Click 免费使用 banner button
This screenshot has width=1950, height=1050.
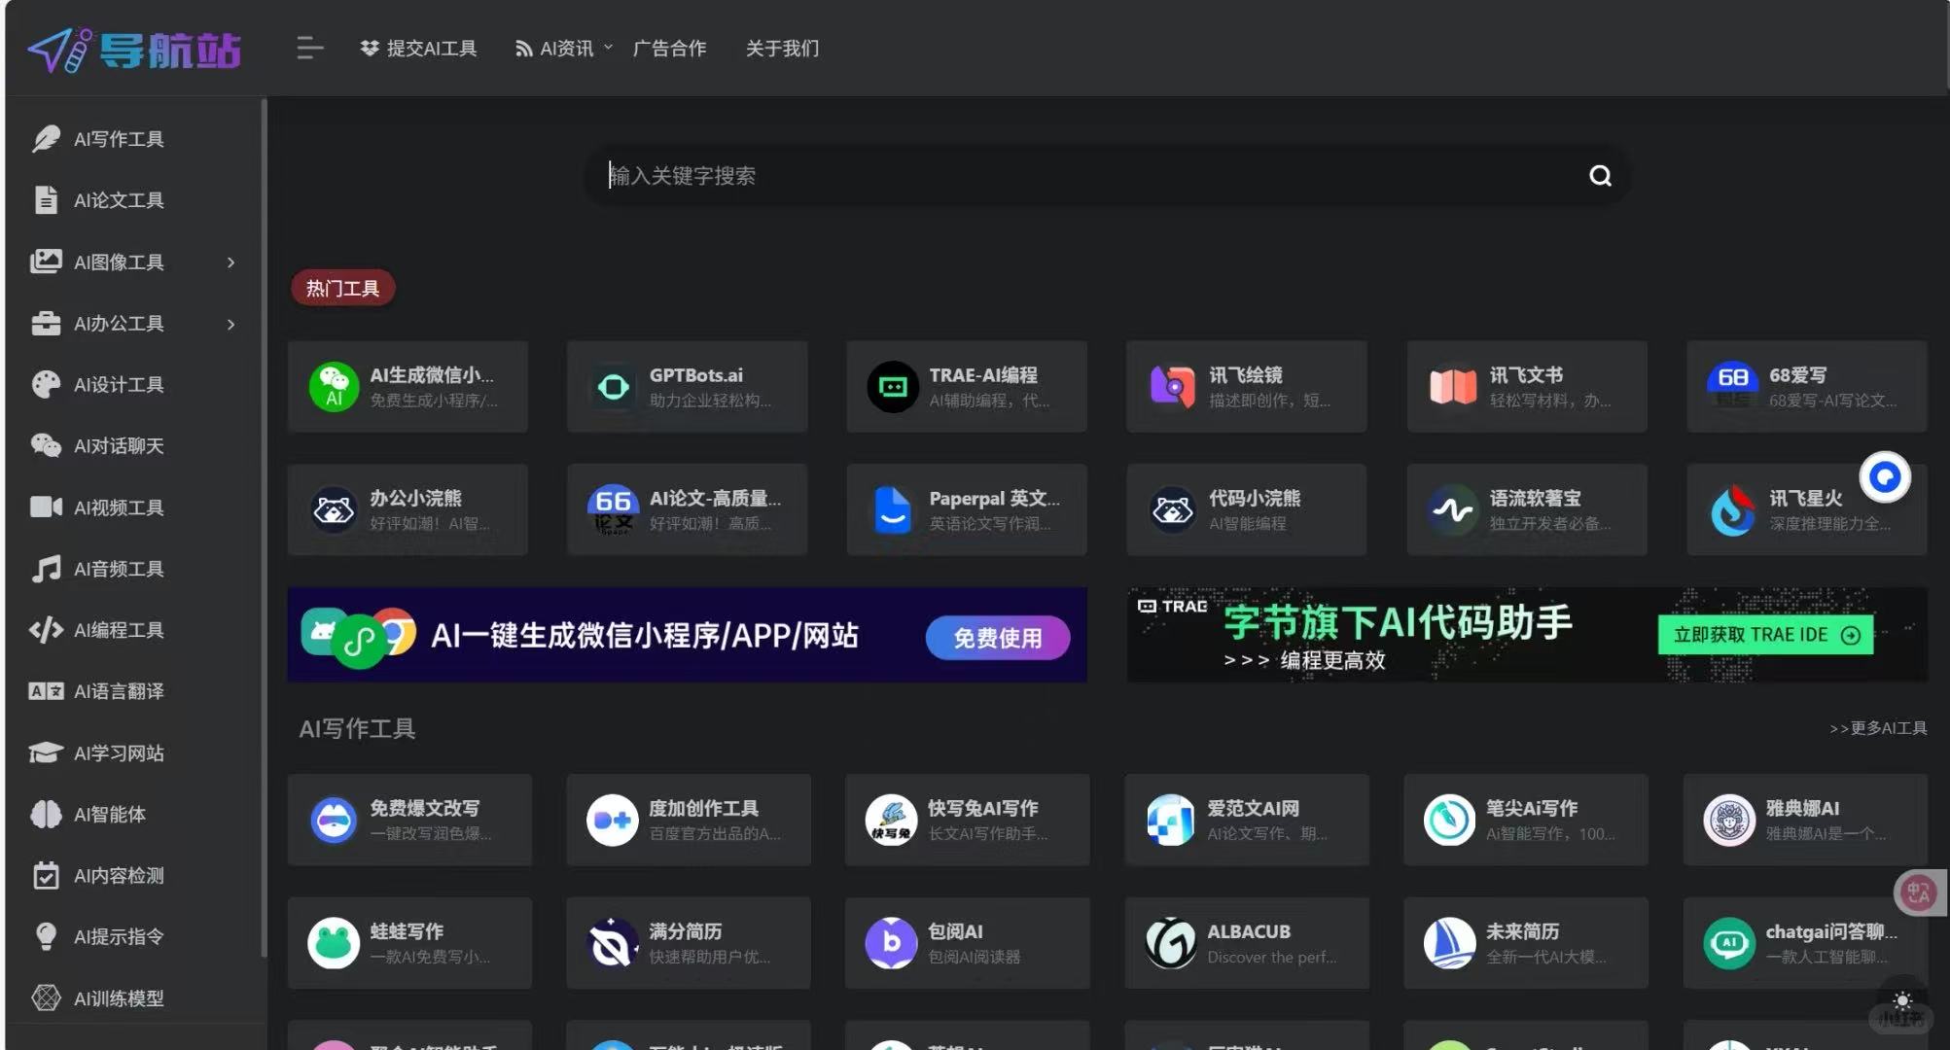click(x=997, y=638)
